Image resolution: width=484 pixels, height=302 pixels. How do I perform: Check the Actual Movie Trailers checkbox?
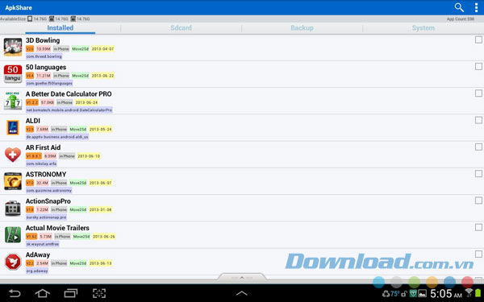point(478,227)
